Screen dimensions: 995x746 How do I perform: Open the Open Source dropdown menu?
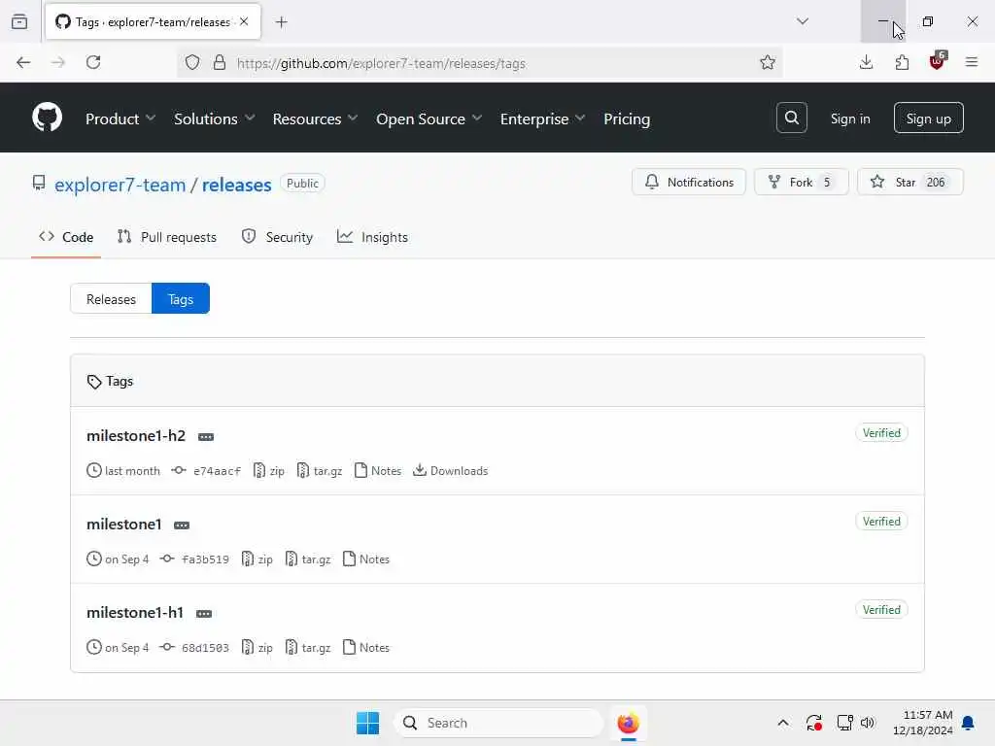429,119
